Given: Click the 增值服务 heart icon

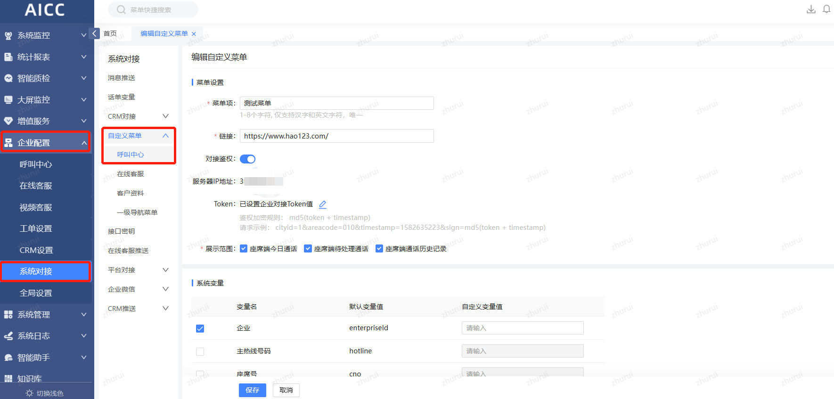Looking at the screenshot, I should 8,121.
